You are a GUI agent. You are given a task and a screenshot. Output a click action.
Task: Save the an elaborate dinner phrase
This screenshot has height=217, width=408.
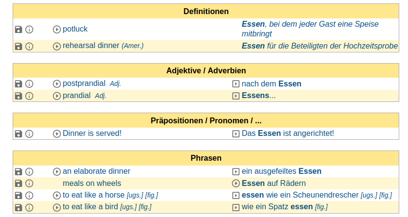click(19, 171)
